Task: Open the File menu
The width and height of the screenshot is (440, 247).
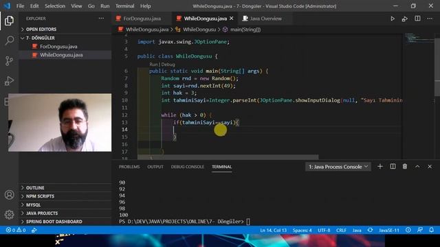Action: pyautogui.click(x=20, y=6)
